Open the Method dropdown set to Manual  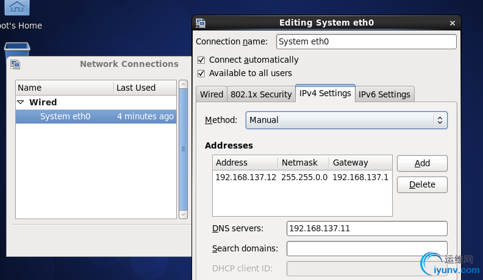(x=346, y=120)
